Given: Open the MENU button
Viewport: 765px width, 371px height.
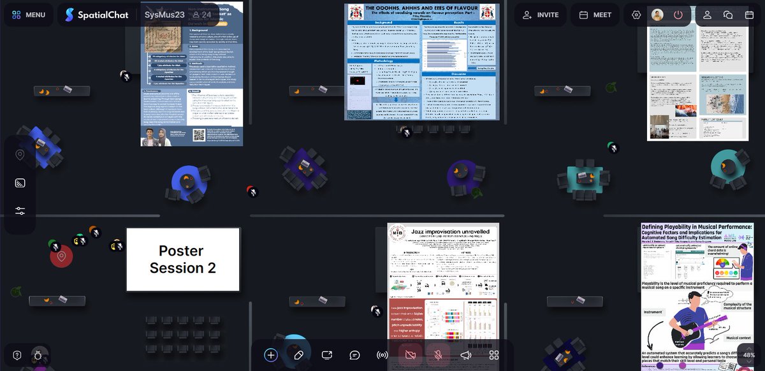Looking at the screenshot, I should pos(29,15).
